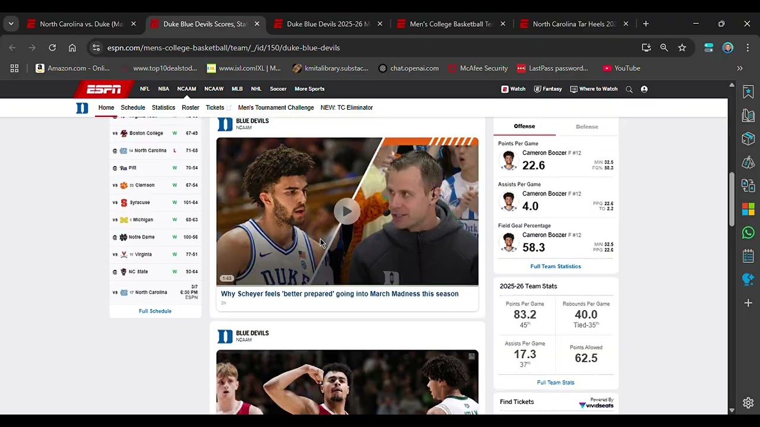
Task: Open the Full Team Stats link
Action: pyautogui.click(x=556, y=383)
